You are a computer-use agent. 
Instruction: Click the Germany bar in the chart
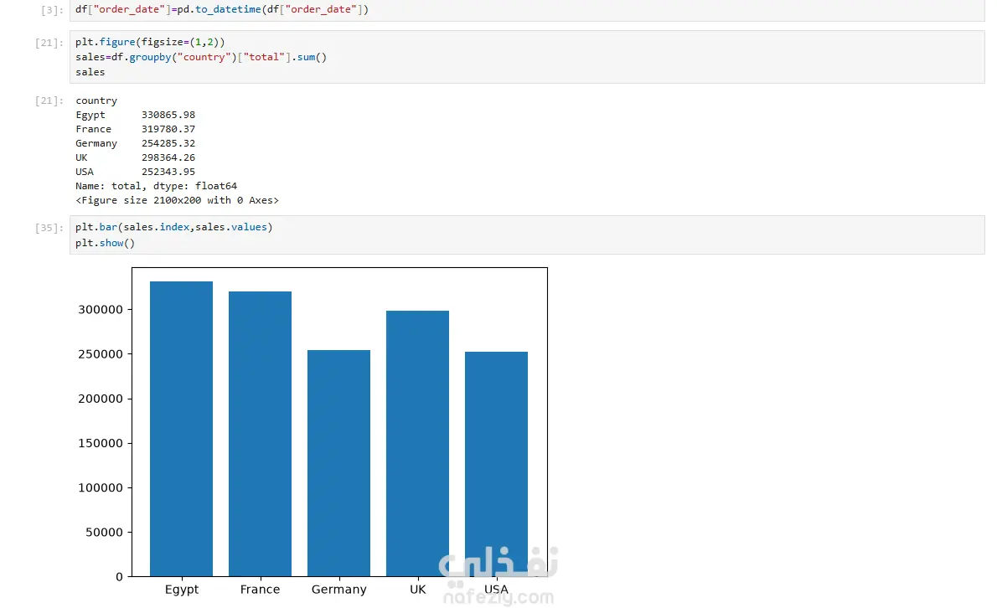point(339,463)
